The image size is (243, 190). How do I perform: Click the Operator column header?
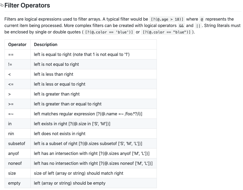(17, 44)
